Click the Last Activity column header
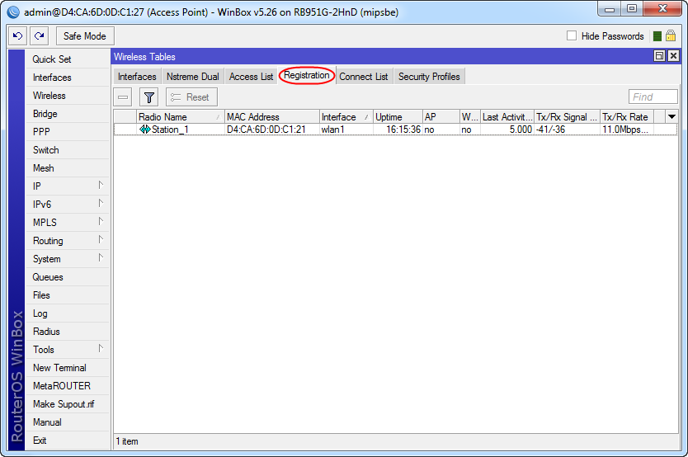 click(507, 116)
